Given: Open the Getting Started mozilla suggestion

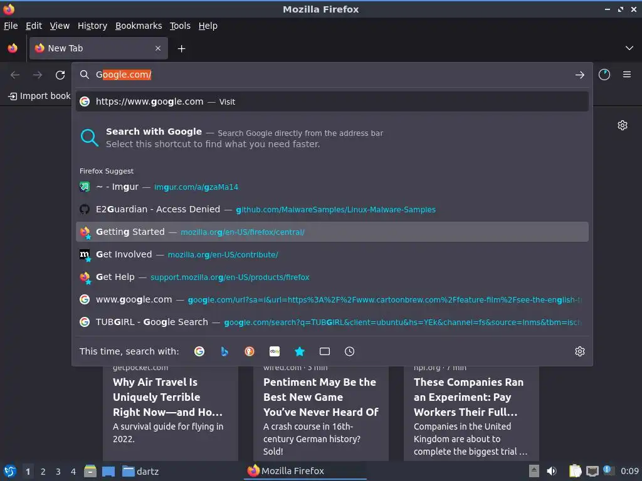Looking at the screenshot, I should click(x=332, y=232).
